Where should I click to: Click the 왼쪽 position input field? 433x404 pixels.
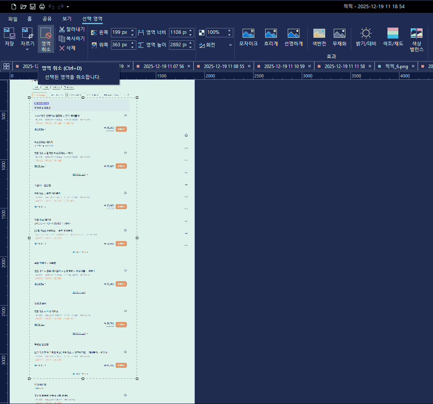pos(120,32)
